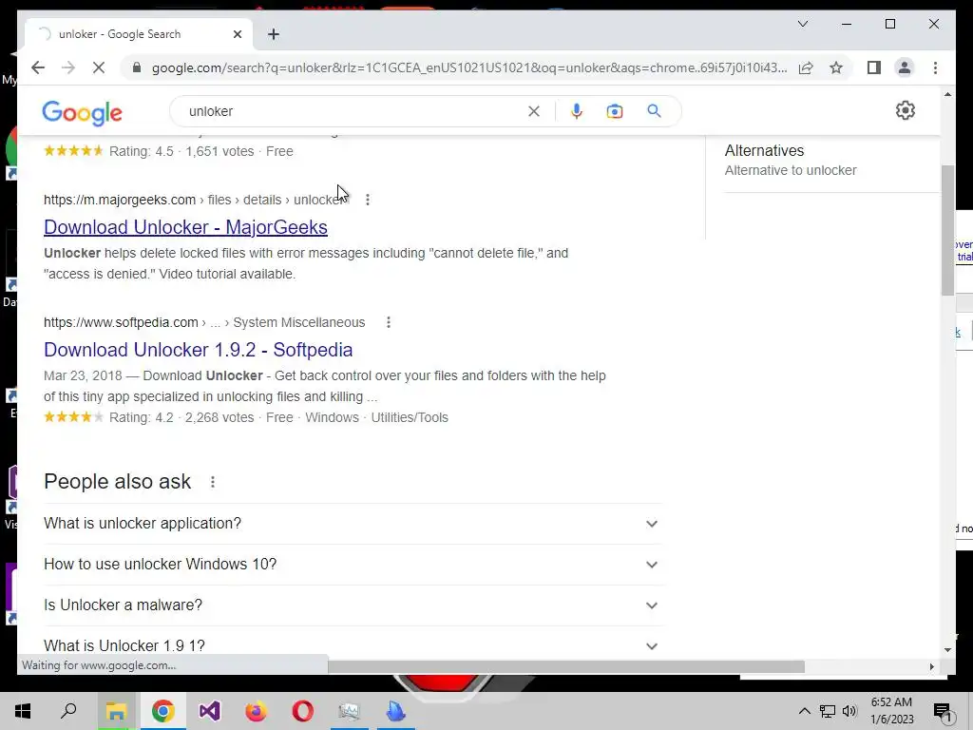Select the unloker - Google Search tab
The height and width of the screenshot is (730, 973).
139,34
